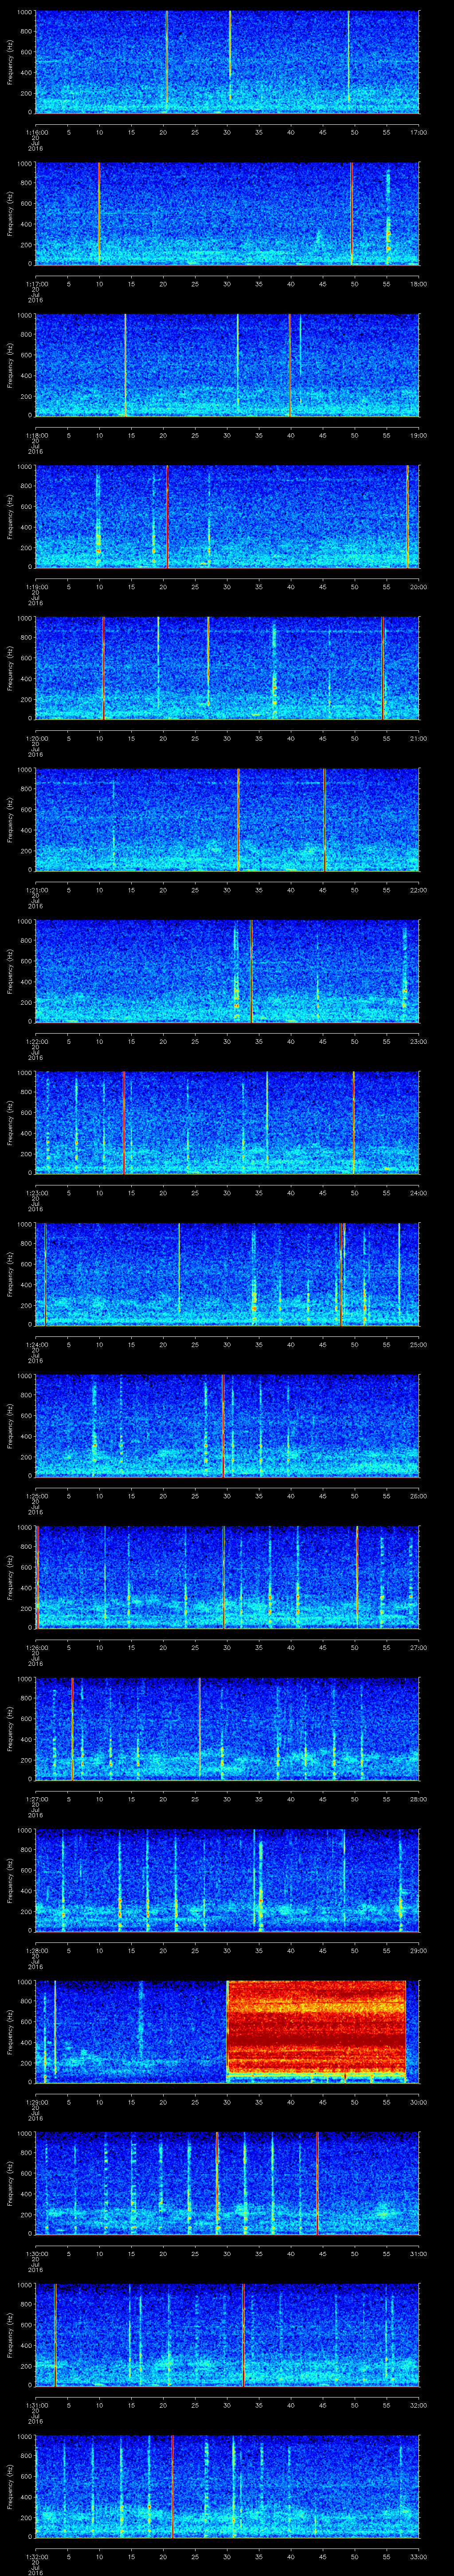
Task: Click the "1:16:00" start time label
Action: (37, 132)
